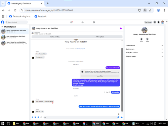The image size is (168, 126).
Task: Expand Media, files and links section
Action: click(144, 53)
